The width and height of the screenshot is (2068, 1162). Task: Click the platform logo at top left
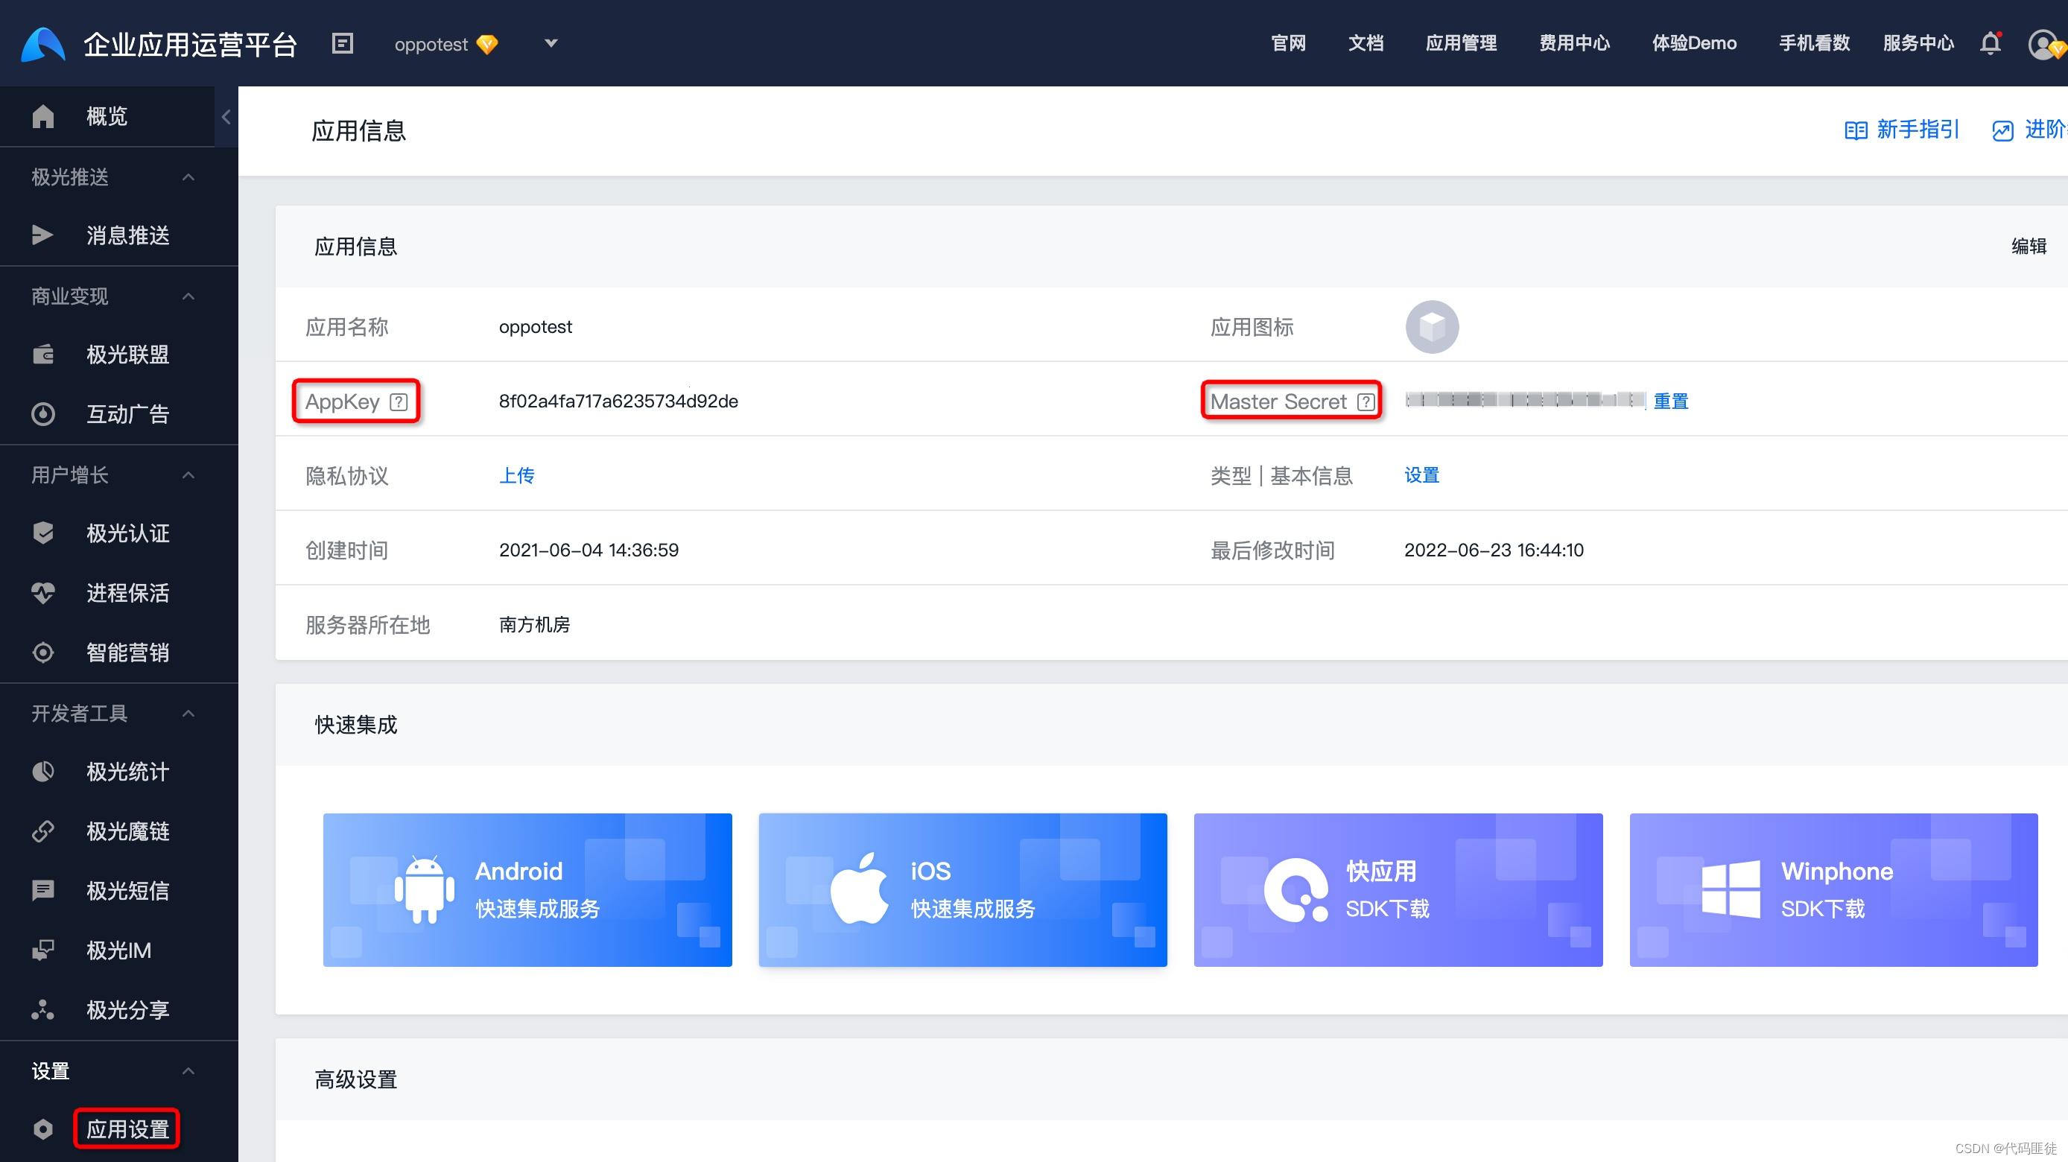pyautogui.click(x=43, y=44)
